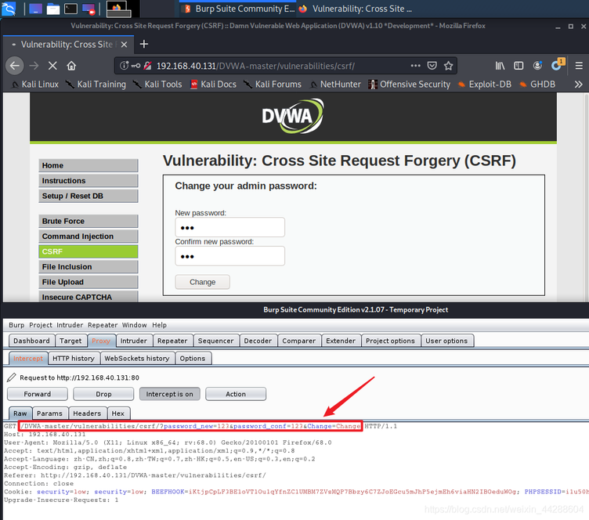Switch to the Dashboard tab
Image resolution: width=589 pixels, height=520 pixels.
pos(31,341)
